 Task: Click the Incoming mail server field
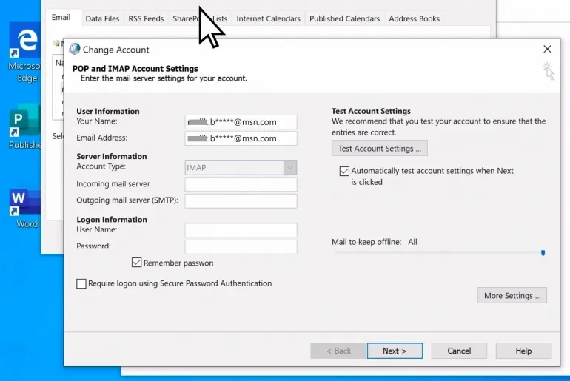[x=241, y=184]
